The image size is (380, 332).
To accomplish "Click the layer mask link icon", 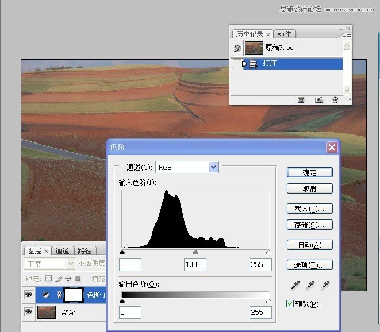I will pos(59,295).
